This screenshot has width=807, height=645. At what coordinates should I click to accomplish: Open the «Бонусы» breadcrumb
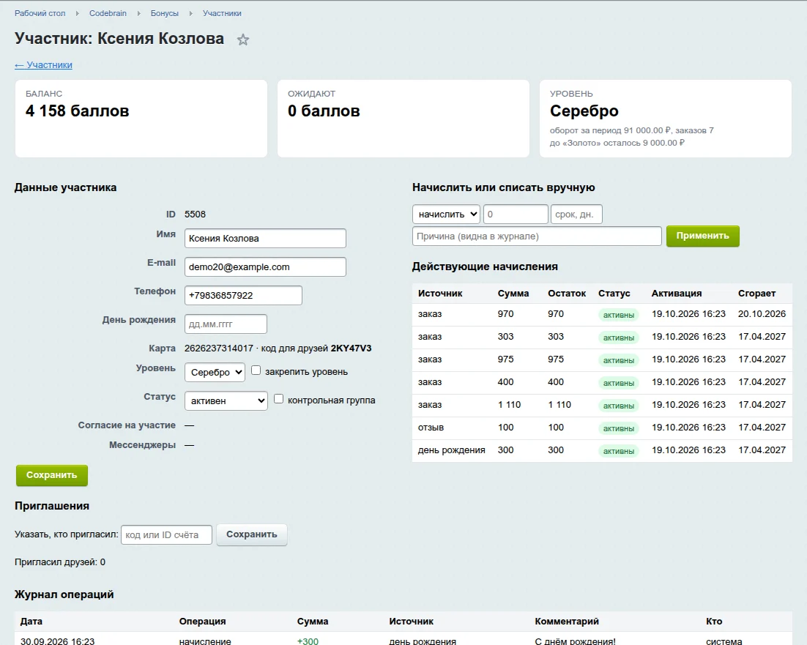tap(165, 13)
